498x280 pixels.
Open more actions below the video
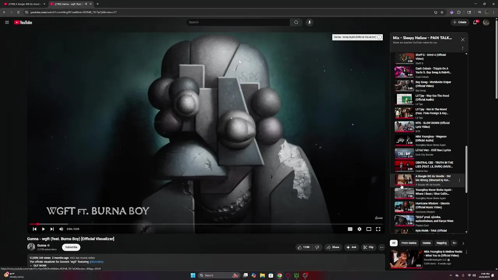point(382,247)
